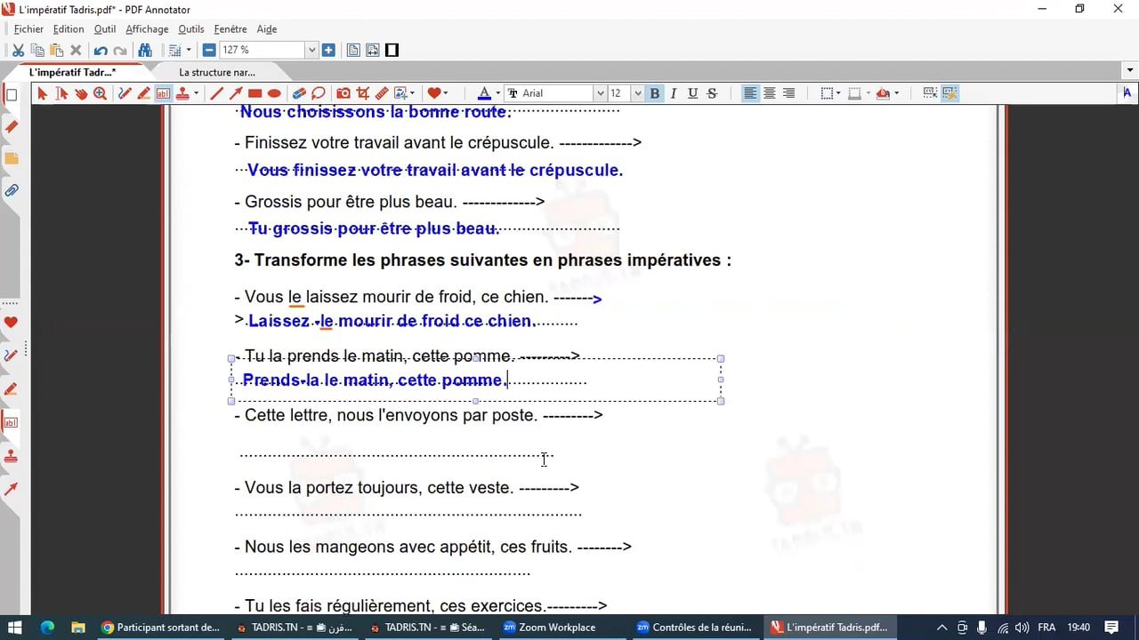Select the Eraser tool
The image size is (1139, 640).
pos(299,93)
